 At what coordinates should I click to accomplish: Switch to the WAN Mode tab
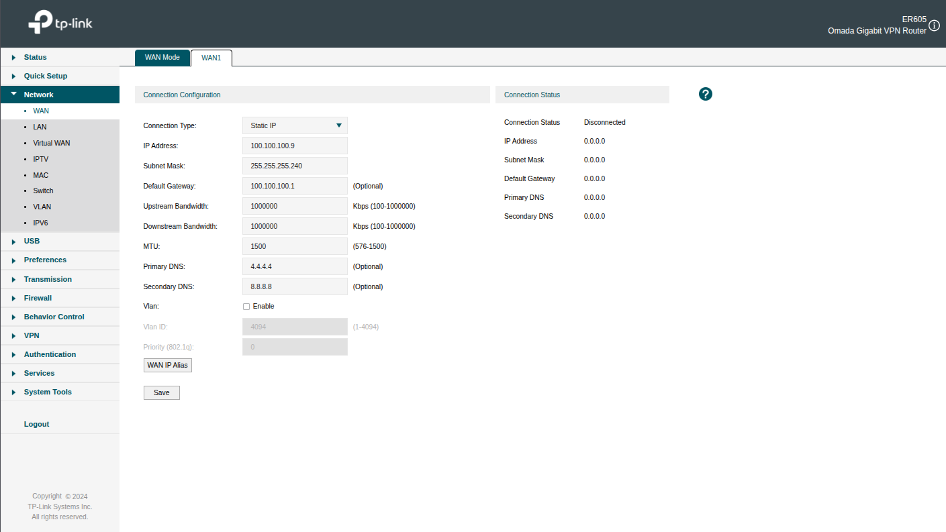click(162, 58)
